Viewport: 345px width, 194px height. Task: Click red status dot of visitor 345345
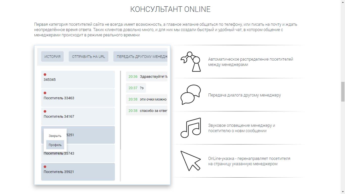pyautogui.click(x=45, y=75)
